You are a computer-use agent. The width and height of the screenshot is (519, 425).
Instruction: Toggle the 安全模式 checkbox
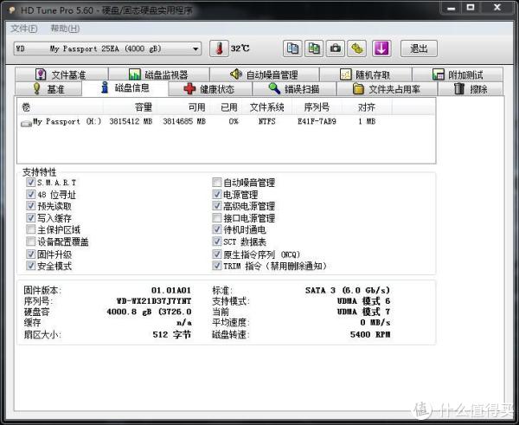point(31,266)
